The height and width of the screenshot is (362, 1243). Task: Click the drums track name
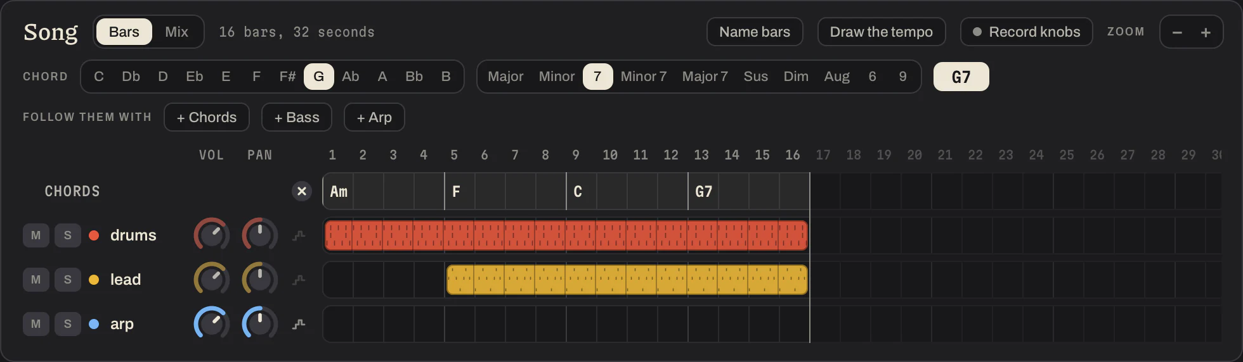tap(133, 235)
